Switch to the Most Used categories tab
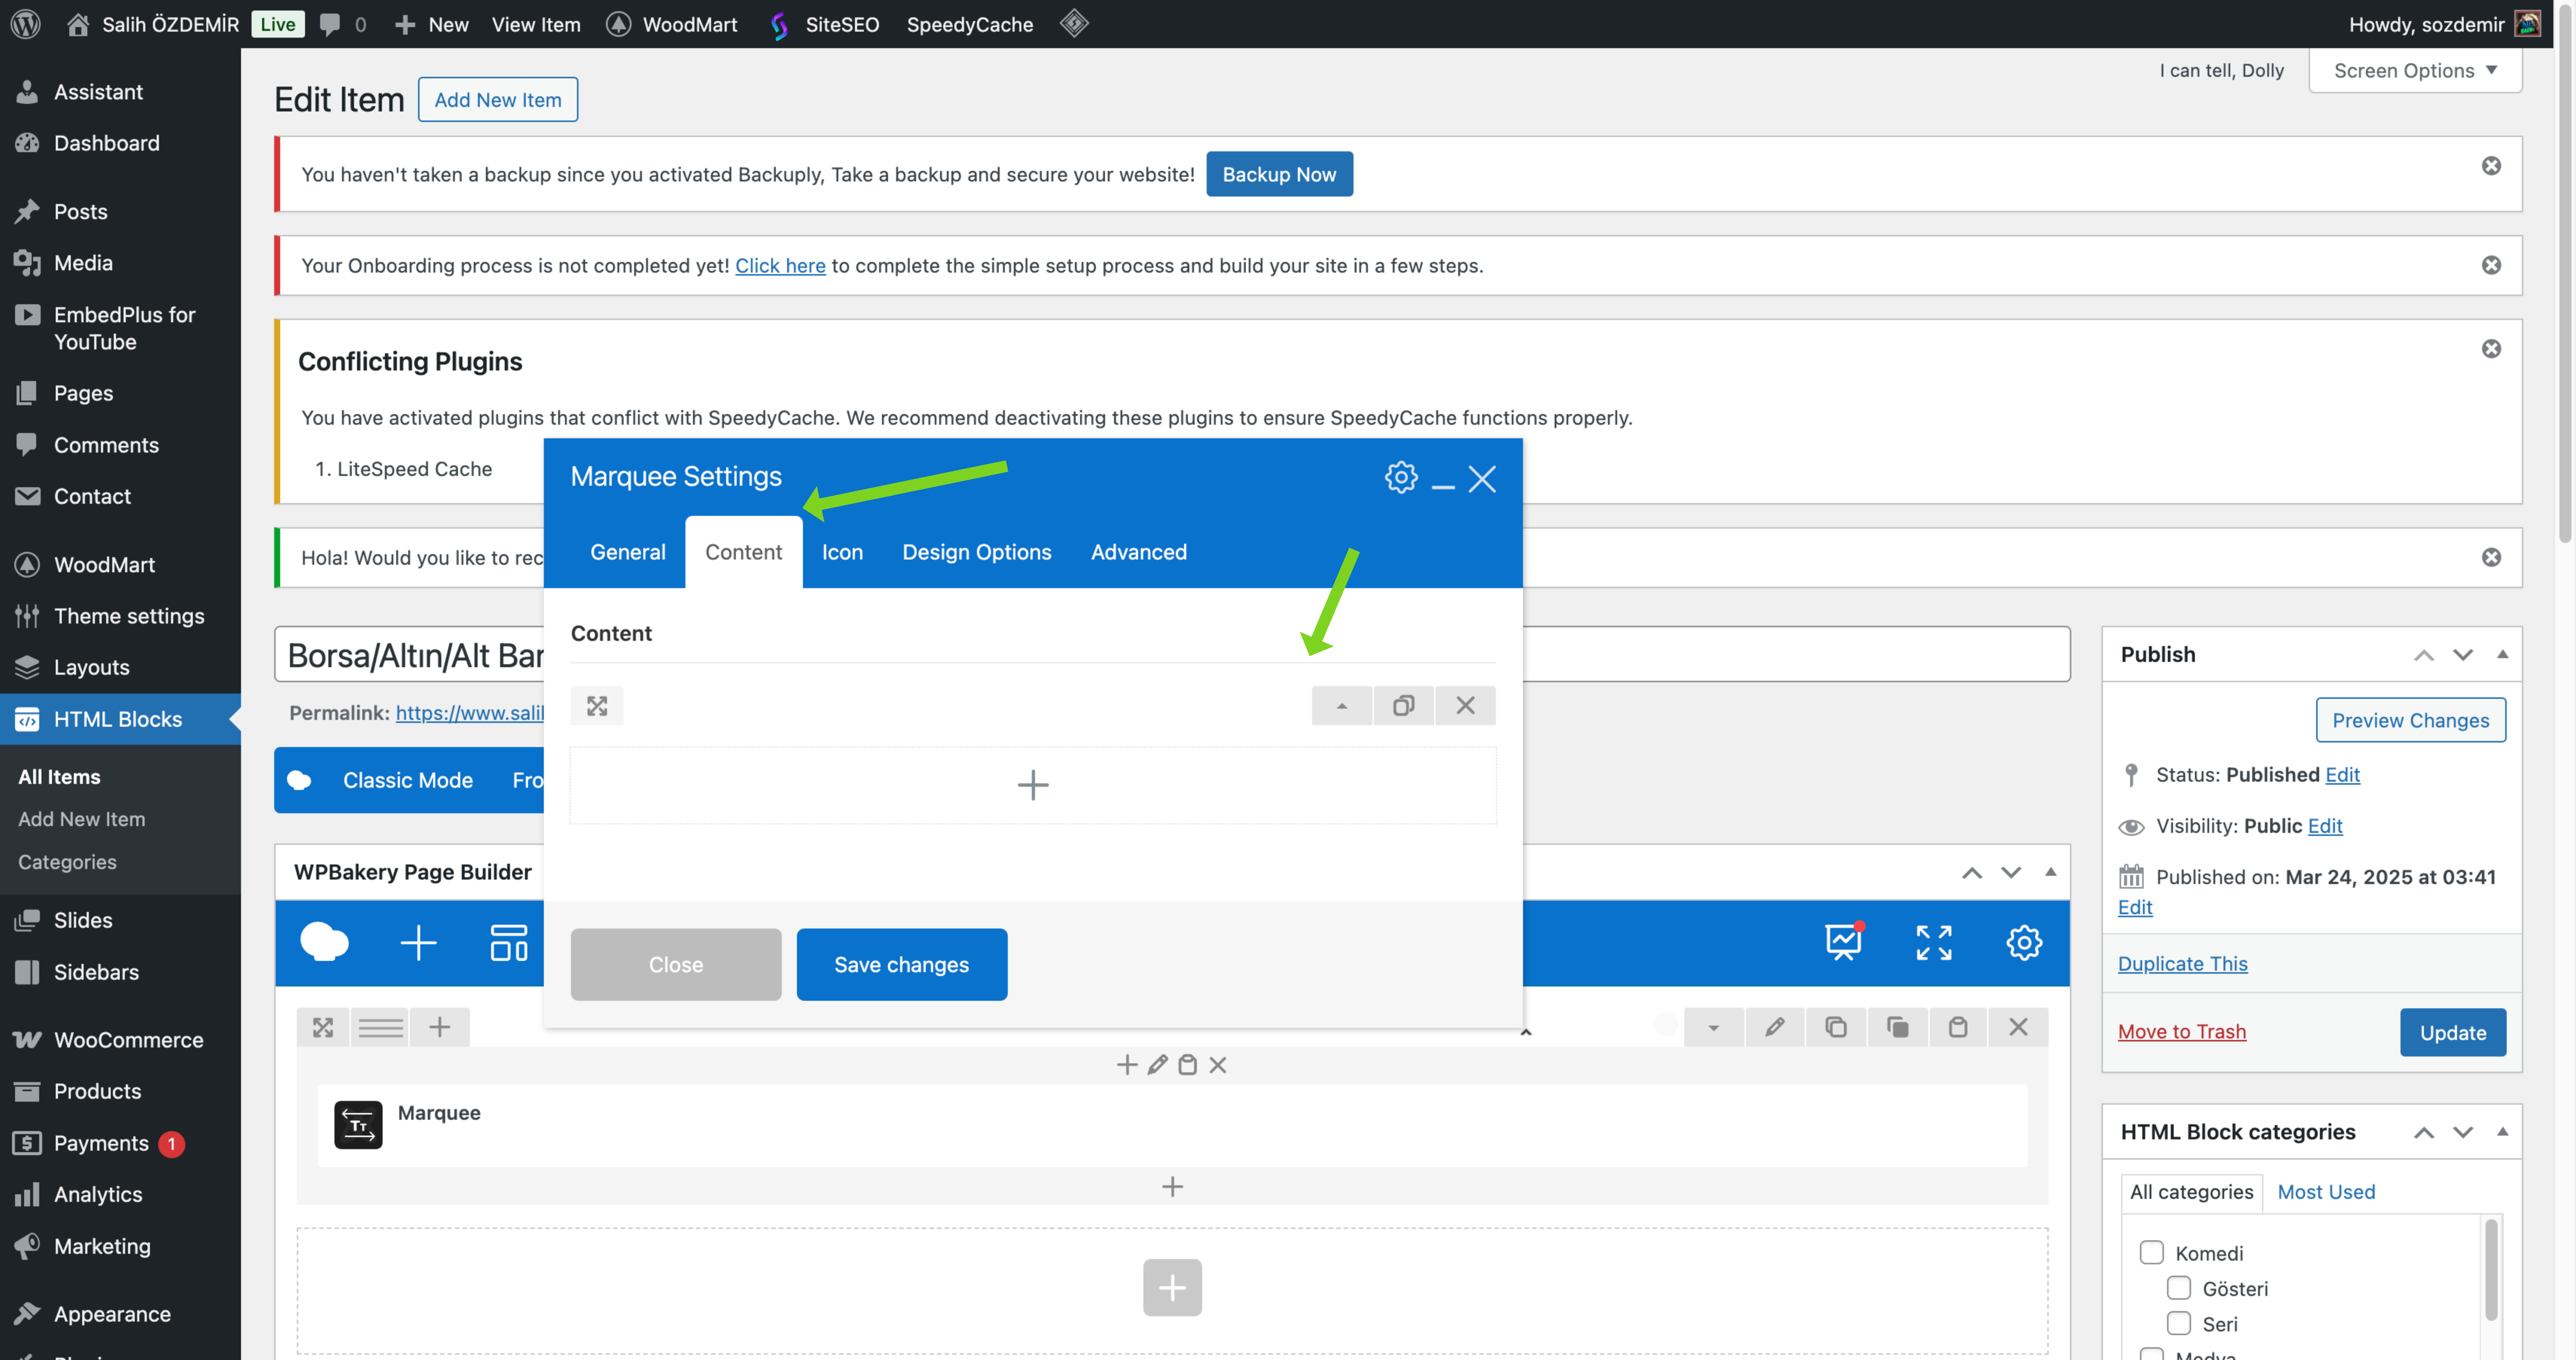This screenshot has width=2576, height=1360. point(2326,1192)
